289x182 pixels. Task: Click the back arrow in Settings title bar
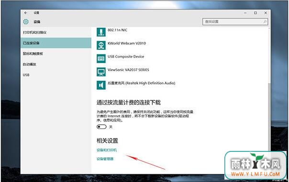pyautogui.click(x=26, y=13)
